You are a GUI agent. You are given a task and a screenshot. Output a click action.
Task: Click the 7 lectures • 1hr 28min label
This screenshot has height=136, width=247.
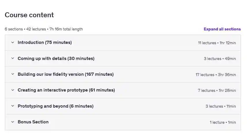217,90
